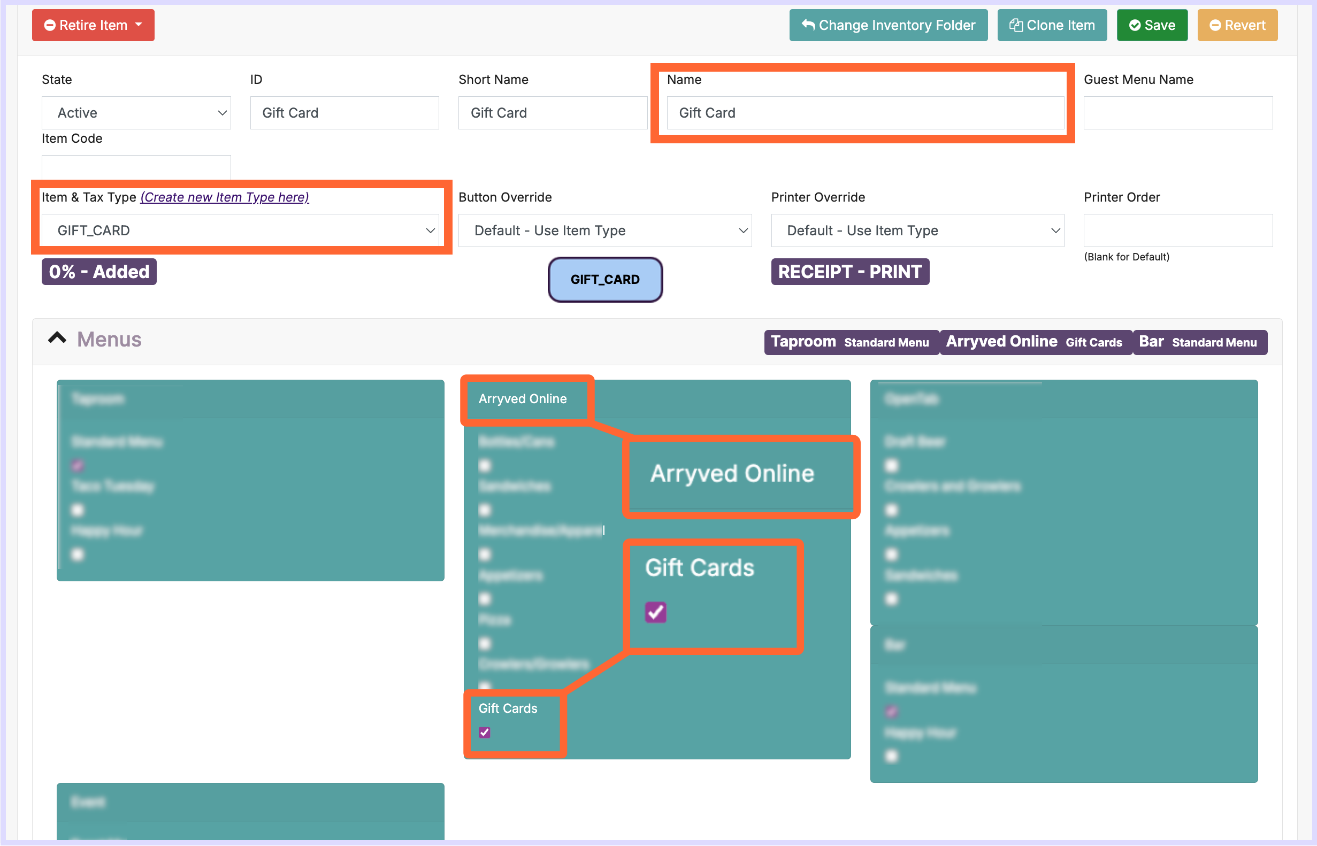This screenshot has width=1317, height=846.
Task: Open the Printer Override dropdown
Action: coord(917,230)
